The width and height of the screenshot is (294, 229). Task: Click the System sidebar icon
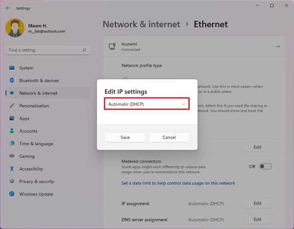click(x=11, y=68)
